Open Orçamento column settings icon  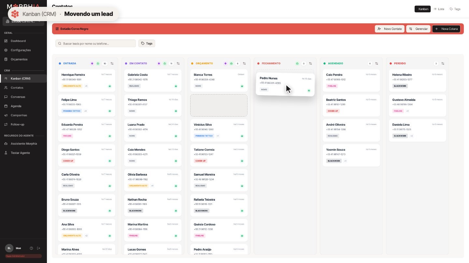pyautogui.click(x=244, y=64)
